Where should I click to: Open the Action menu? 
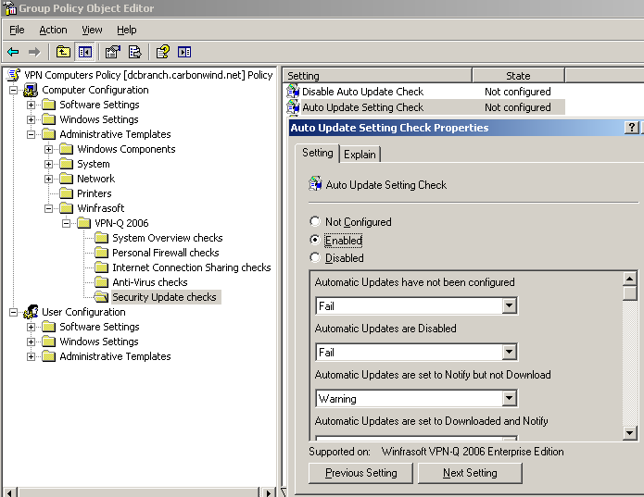point(53,30)
